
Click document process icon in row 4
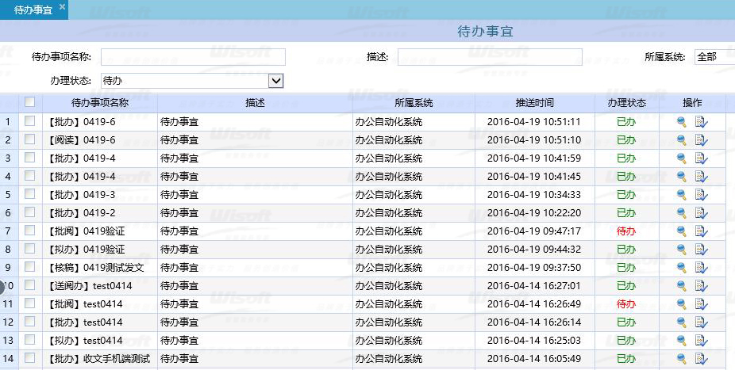pos(701,177)
